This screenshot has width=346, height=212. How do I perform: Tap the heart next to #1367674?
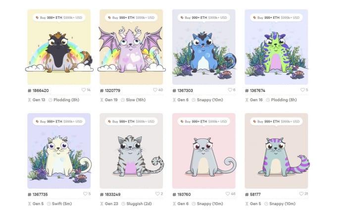[302, 90]
